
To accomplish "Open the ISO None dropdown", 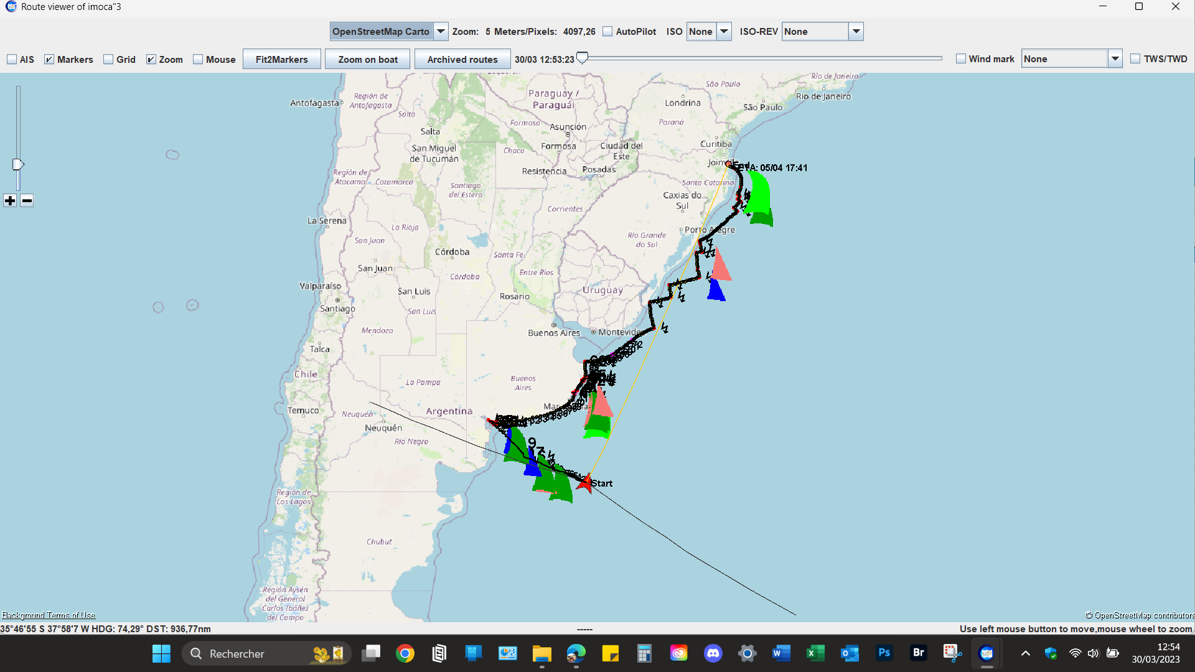I will pyautogui.click(x=724, y=32).
